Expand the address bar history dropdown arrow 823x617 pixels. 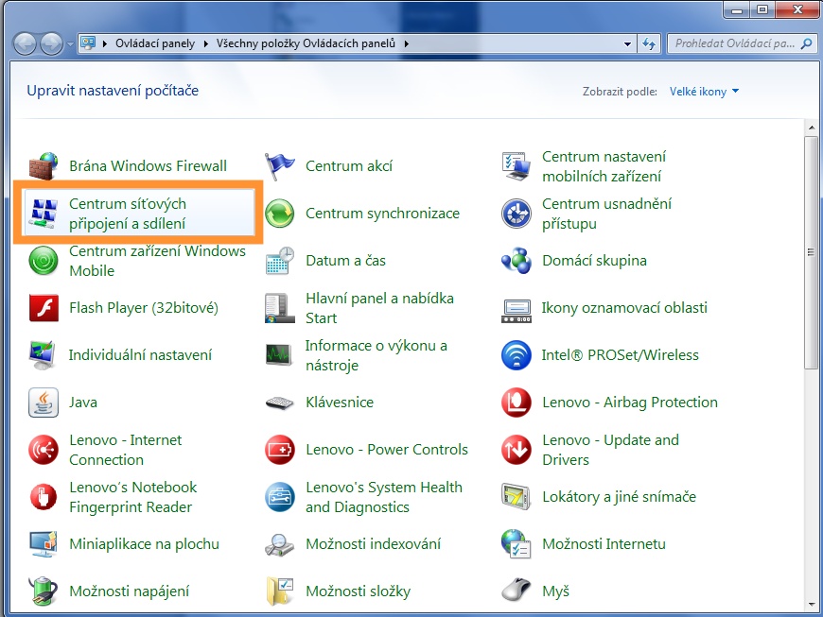(628, 43)
